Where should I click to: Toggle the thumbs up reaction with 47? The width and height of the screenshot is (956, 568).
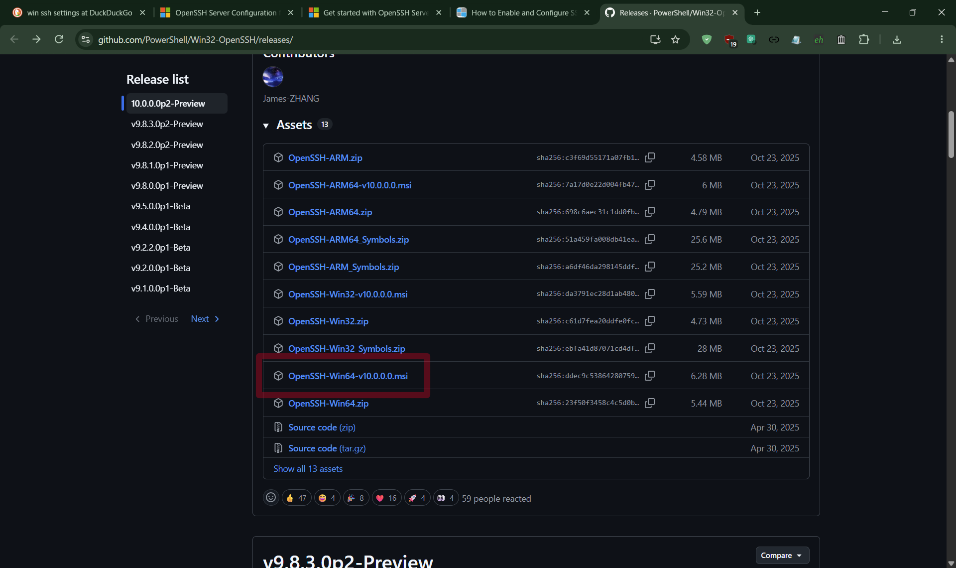coord(297,498)
